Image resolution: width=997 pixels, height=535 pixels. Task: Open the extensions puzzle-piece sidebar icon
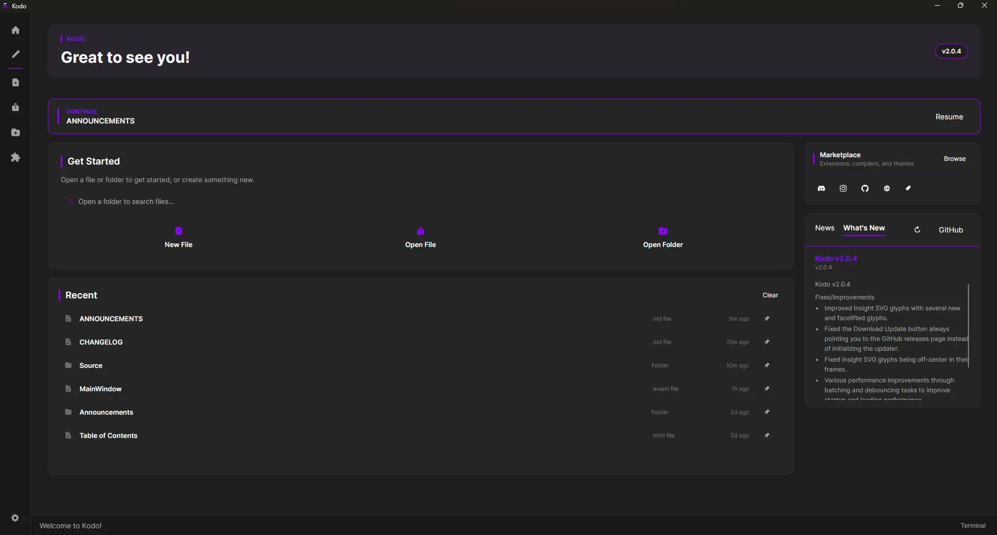pos(16,157)
